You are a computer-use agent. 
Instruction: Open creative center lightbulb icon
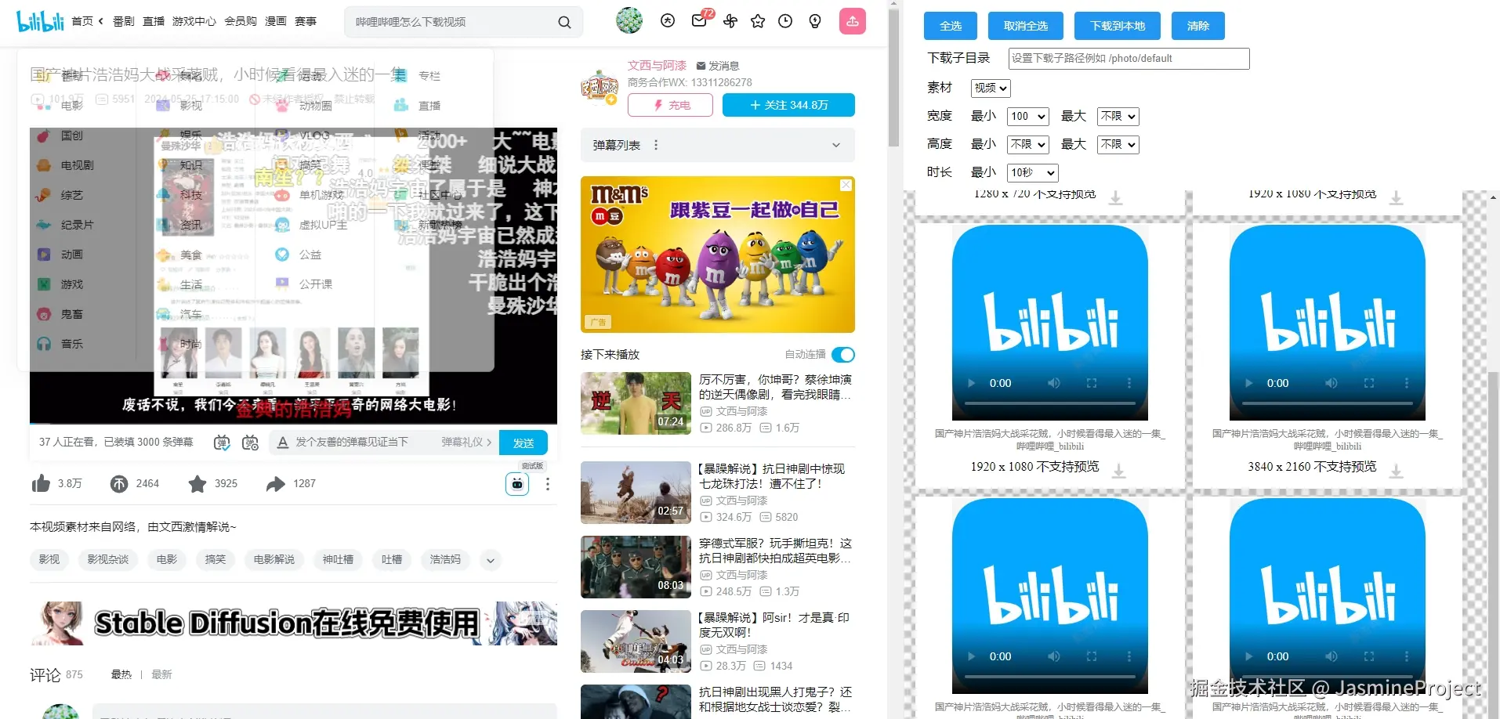814,21
